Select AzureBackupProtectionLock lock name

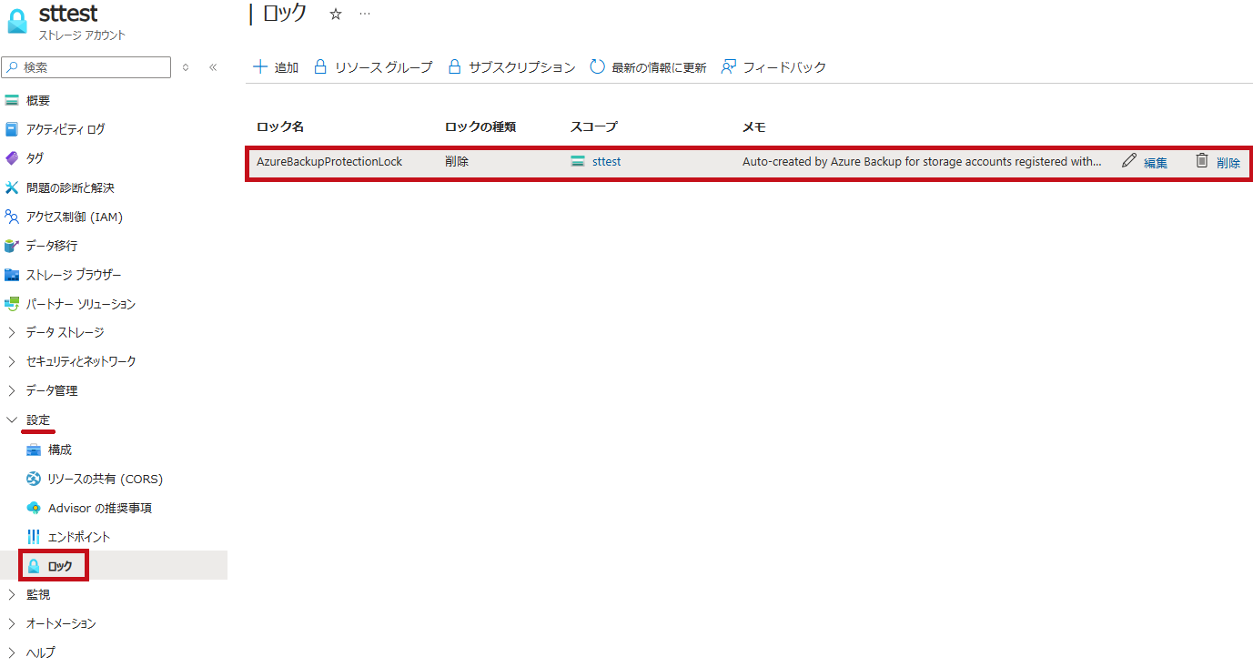329,161
